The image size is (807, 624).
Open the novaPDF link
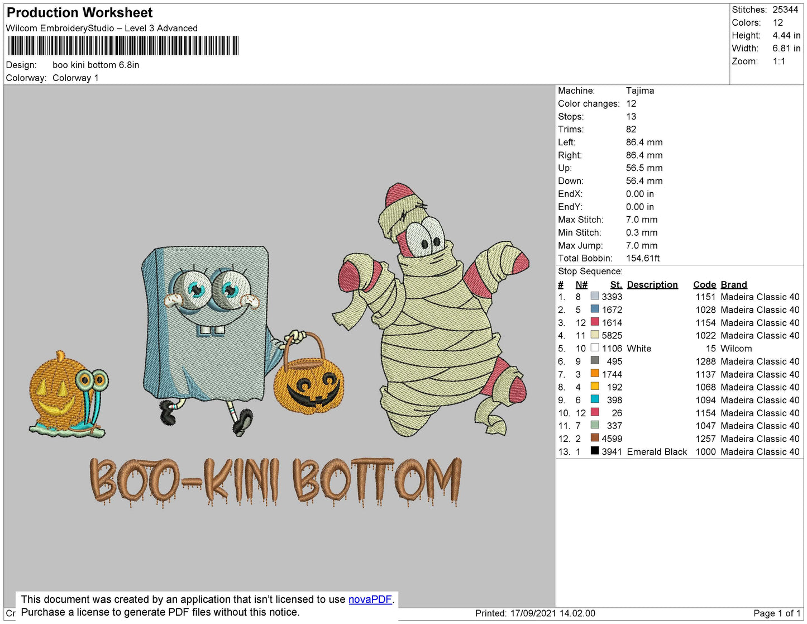pos(370,599)
